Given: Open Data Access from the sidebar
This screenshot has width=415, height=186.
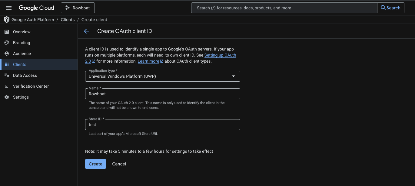Looking at the screenshot, I should pyautogui.click(x=7, y=75).
